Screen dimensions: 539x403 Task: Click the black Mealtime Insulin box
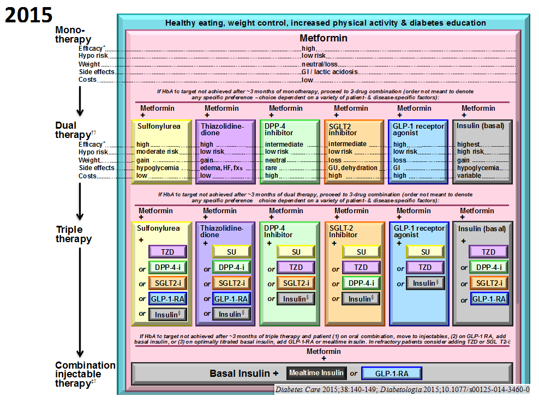coord(316,373)
